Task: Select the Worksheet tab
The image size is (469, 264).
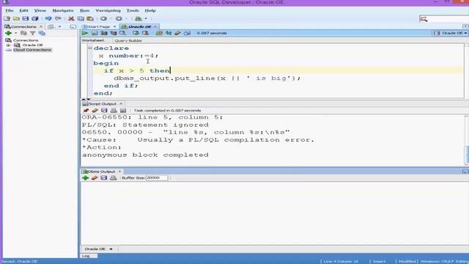Action: point(93,40)
